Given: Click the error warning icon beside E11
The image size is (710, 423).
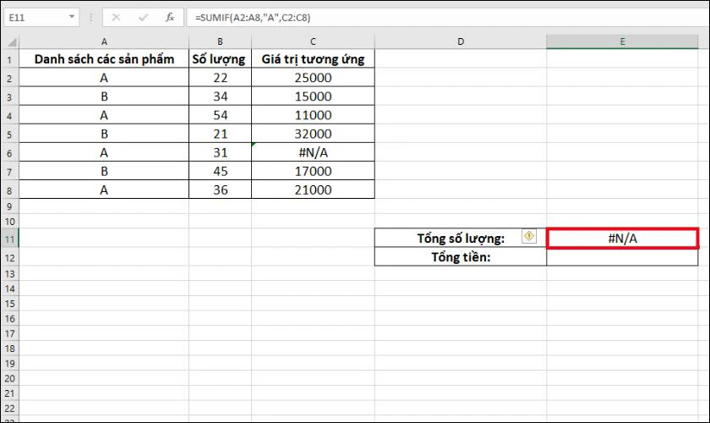Looking at the screenshot, I should coord(529,236).
